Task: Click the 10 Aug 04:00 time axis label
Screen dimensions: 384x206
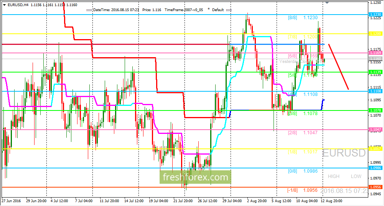Action: 307,201
